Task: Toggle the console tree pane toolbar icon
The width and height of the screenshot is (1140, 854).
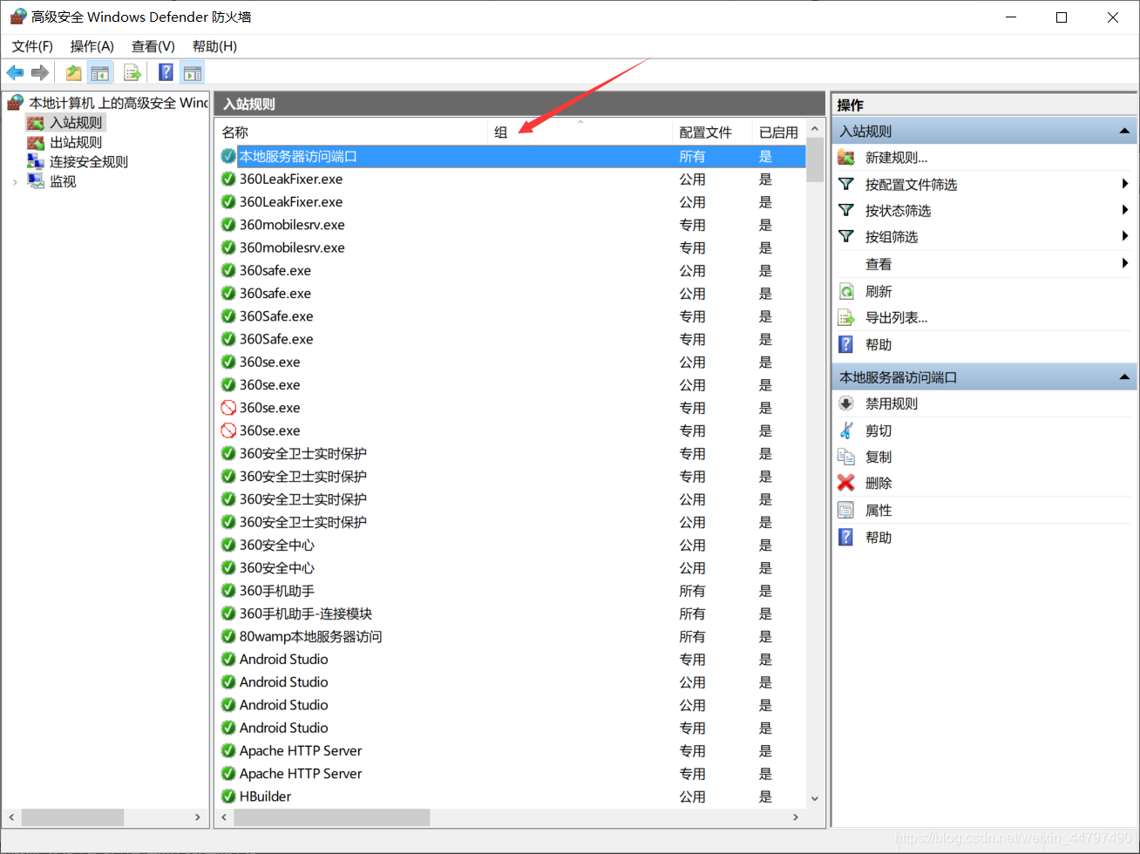Action: point(101,73)
